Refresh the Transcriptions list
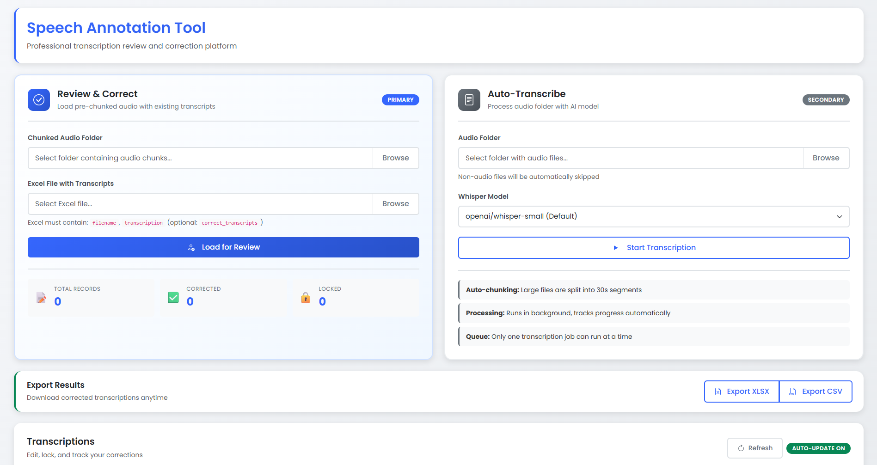Viewport: 877px width, 465px height. click(x=754, y=448)
